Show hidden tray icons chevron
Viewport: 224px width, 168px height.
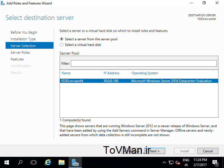pyautogui.click(x=164, y=162)
